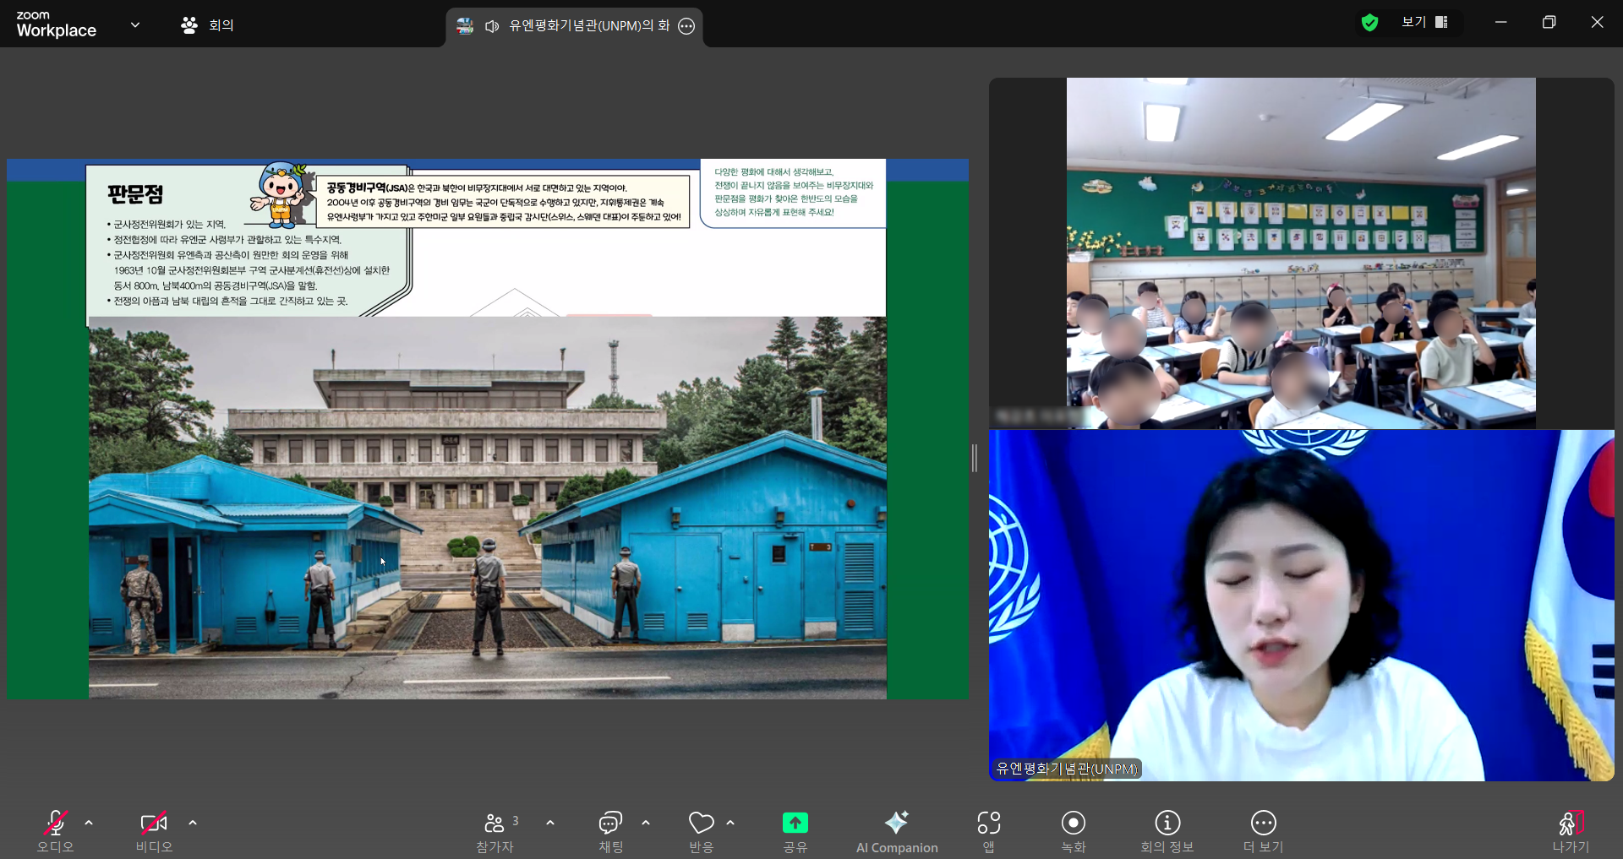Open the 채팅 chat panel
The width and height of the screenshot is (1623, 859).
[610, 824]
